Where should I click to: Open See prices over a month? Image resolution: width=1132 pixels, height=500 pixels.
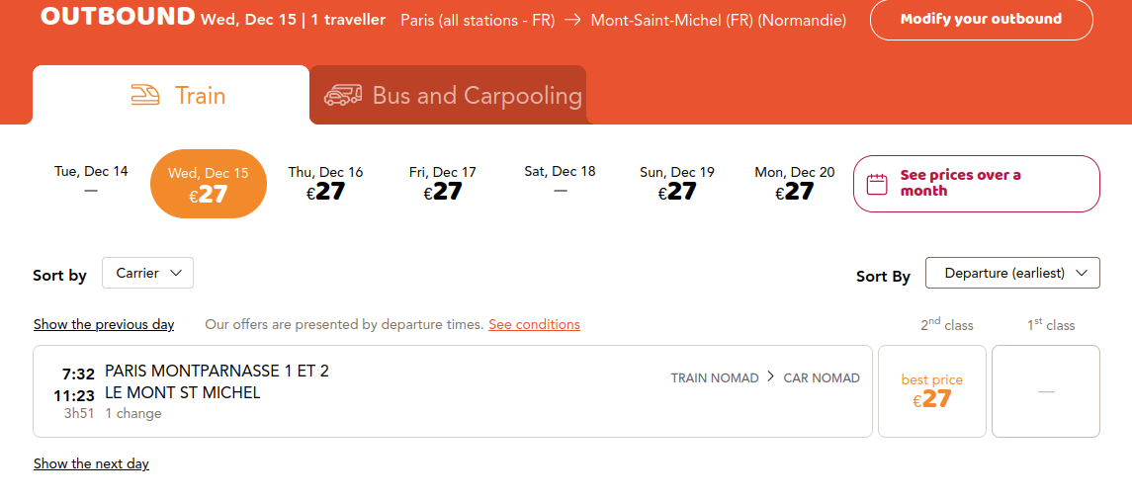[976, 184]
